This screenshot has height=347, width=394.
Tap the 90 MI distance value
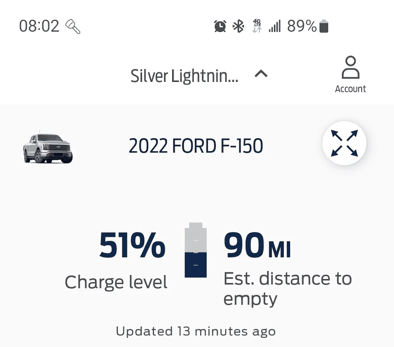[257, 246]
